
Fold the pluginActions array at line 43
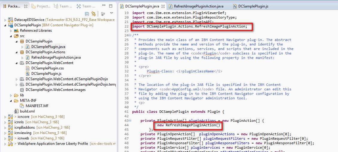click(x=130, y=121)
